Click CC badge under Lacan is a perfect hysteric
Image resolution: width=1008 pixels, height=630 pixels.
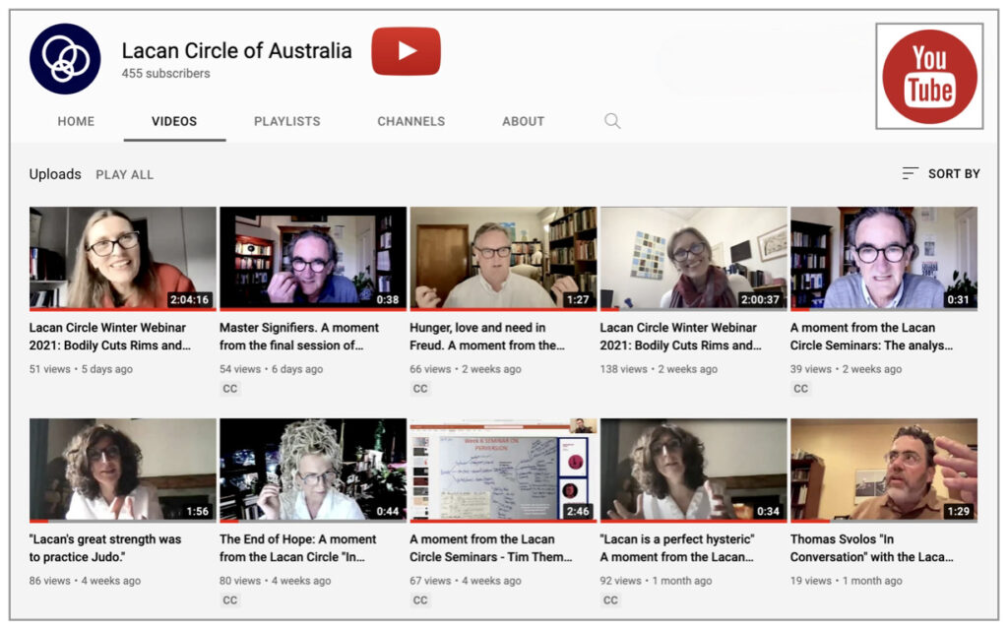tap(611, 600)
